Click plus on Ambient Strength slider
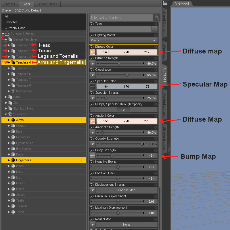Image resolution: width=230 pixels, height=230 pixels. point(143,132)
